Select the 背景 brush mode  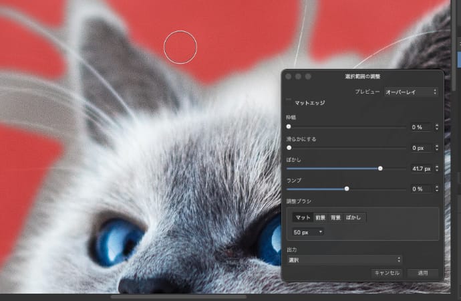pyautogui.click(x=335, y=217)
